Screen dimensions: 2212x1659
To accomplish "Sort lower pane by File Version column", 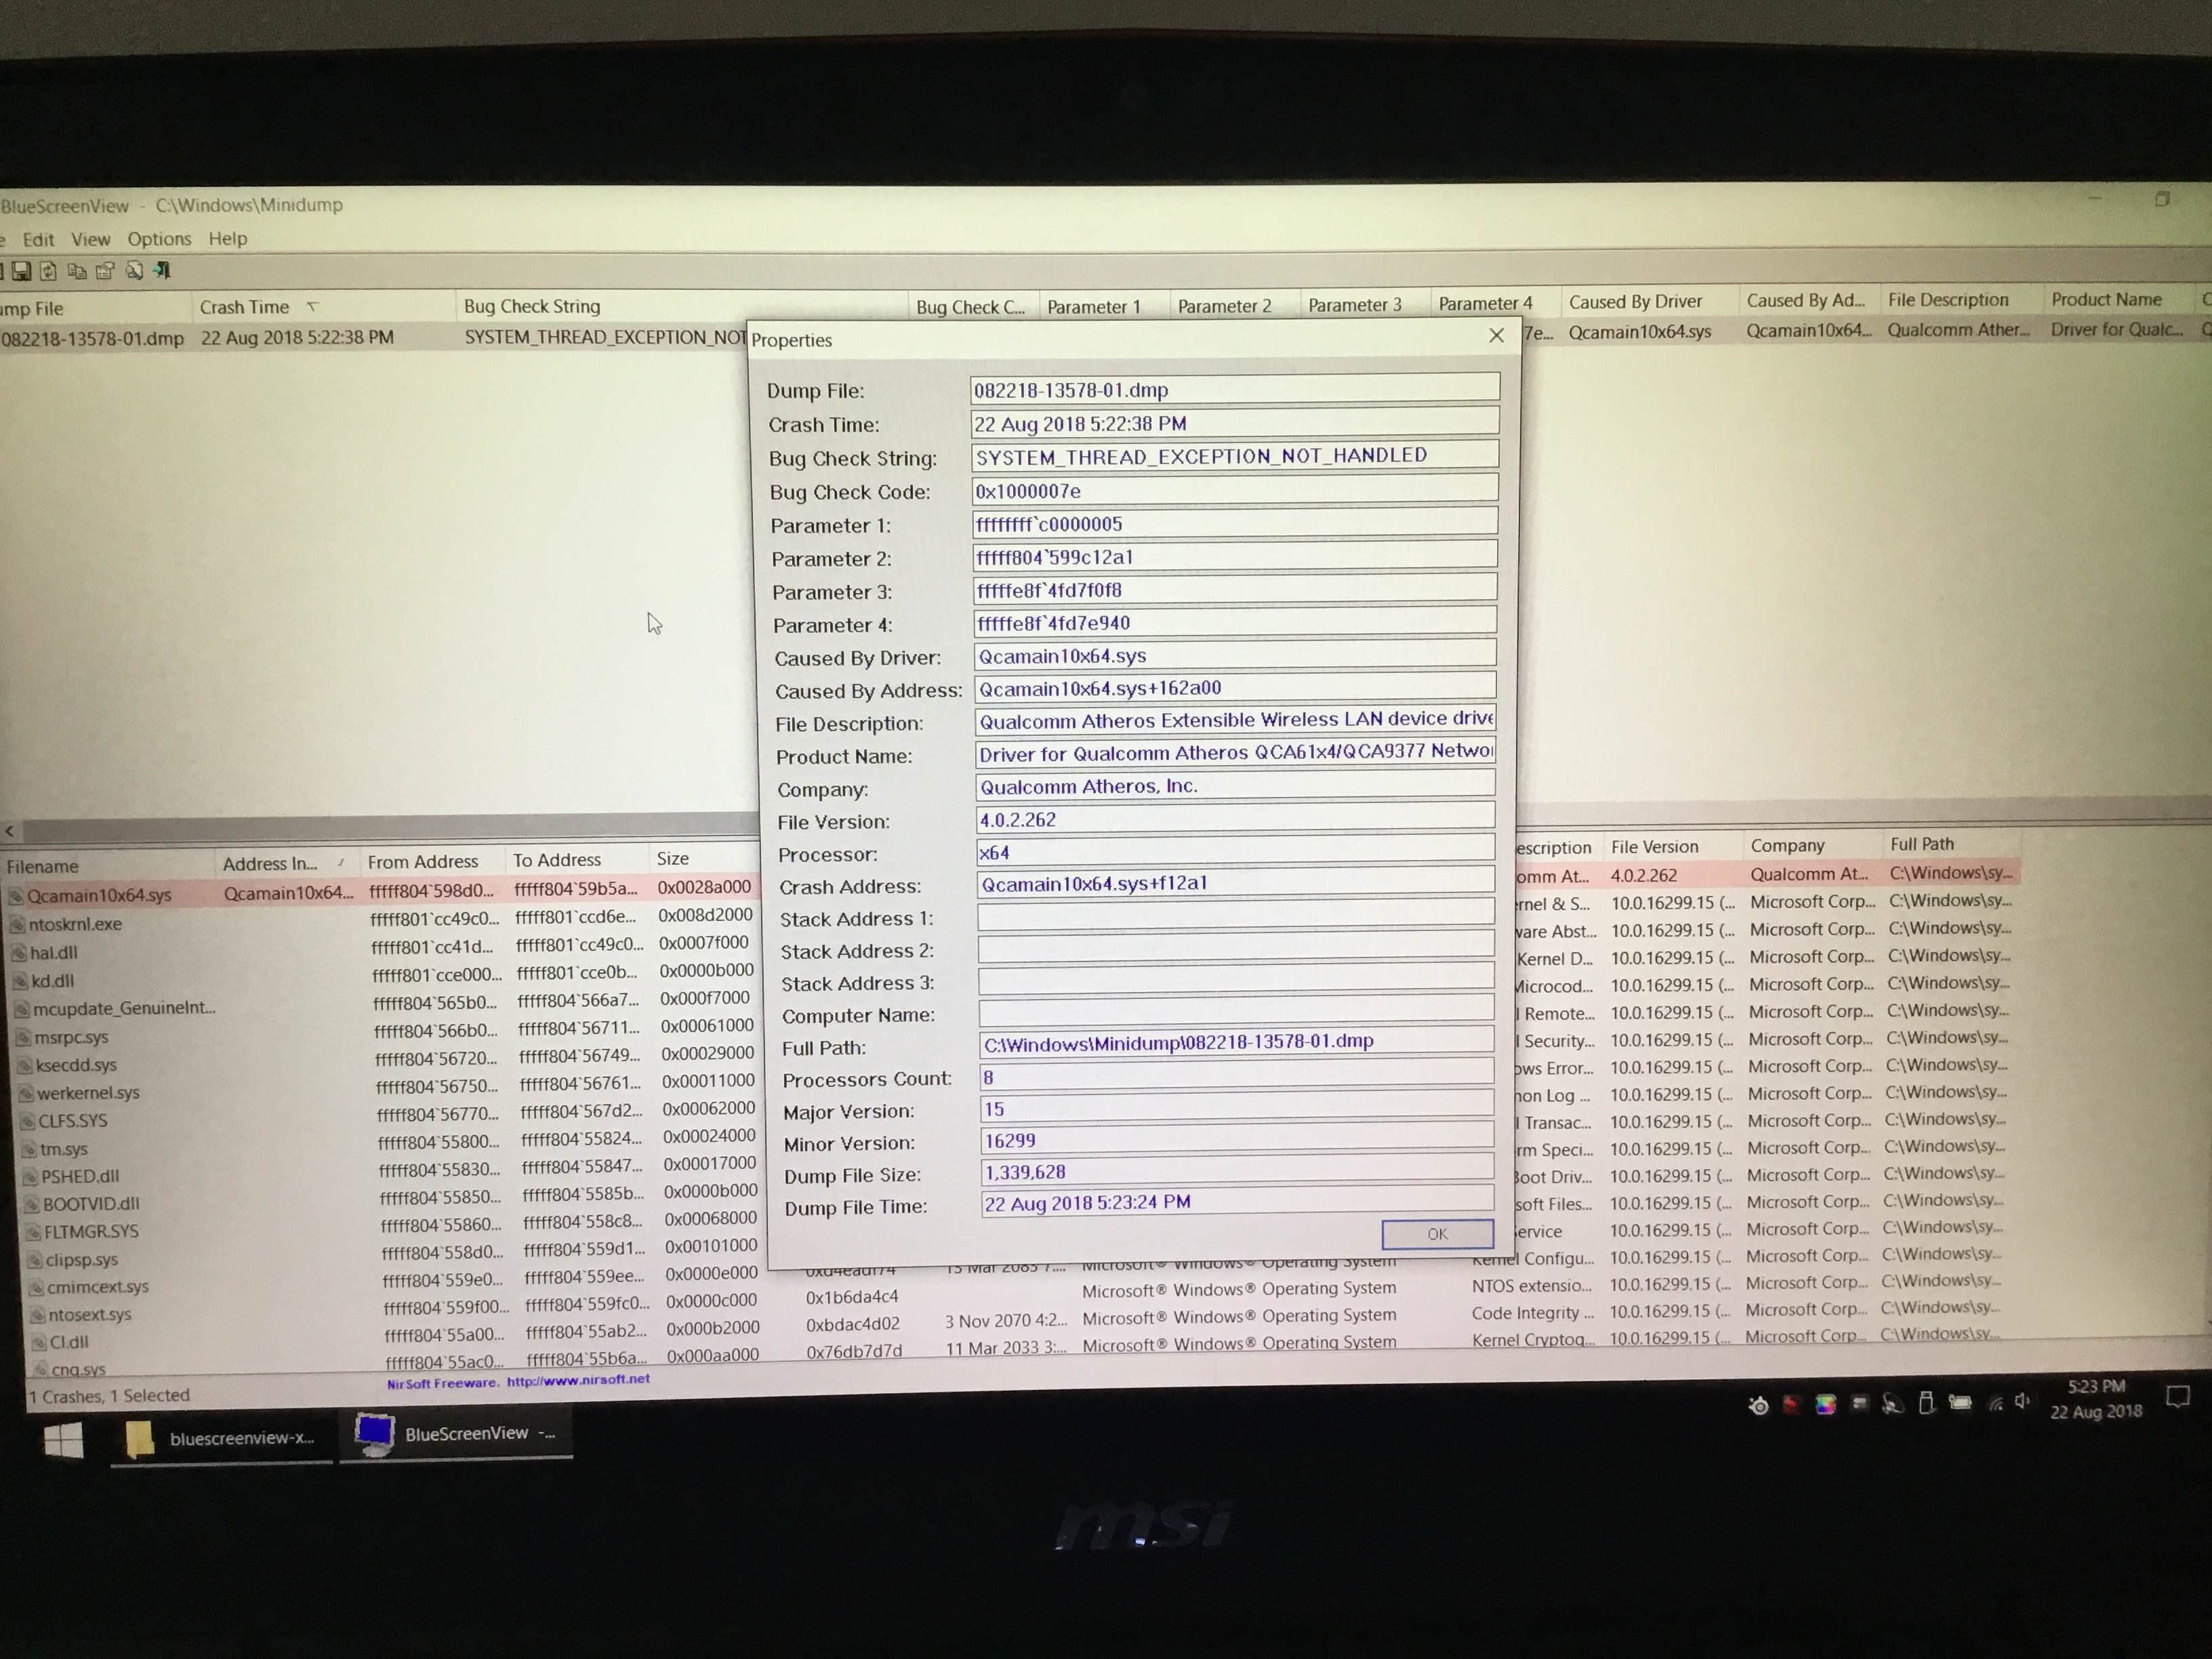I will click(1672, 846).
